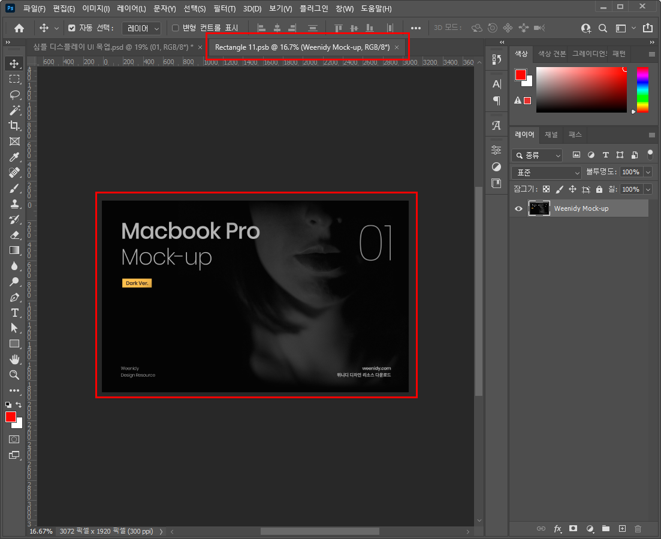Select the Rectangular Marquee tool
661x539 pixels.
click(x=14, y=79)
